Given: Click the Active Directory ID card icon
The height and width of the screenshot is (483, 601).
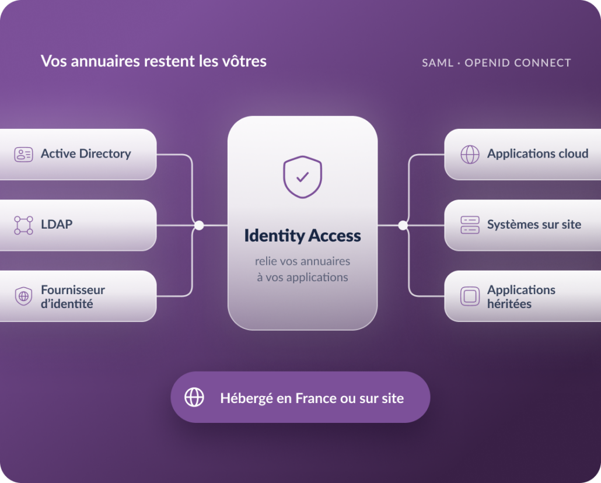Looking at the screenshot, I should pyautogui.click(x=23, y=155).
